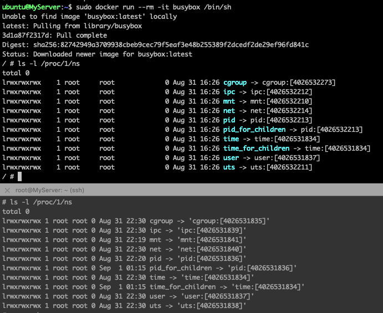
Task: Click target 'user:[4026531837]' in the top pane
Action: [x=287, y=158]
